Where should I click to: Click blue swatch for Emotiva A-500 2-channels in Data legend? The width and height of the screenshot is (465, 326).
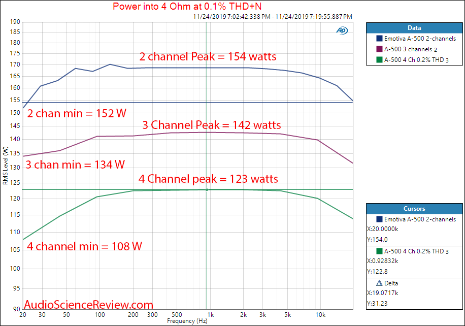pyautogui.click(x=379, y=38)
